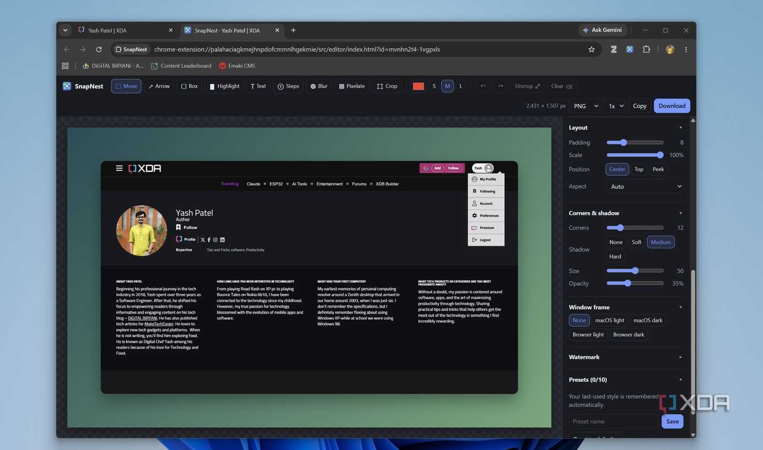Click the redo arrow in SnapNest toolbar
This screenshot has height=450, width=763.
coord(500,86)
